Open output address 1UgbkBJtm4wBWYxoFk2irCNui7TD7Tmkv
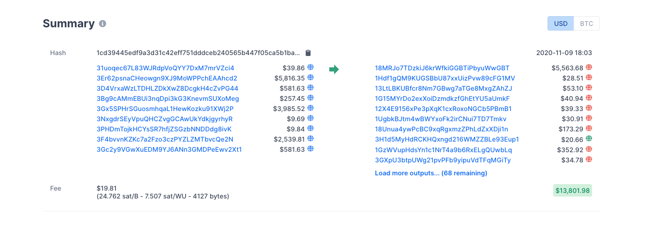Viewport: 652px width, 229px height. point(441,119)
